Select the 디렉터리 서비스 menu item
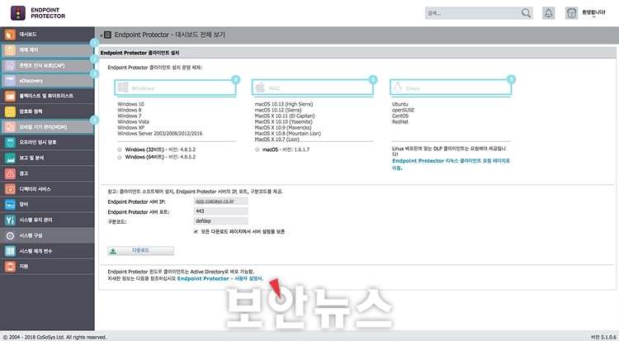Image resolution: width=619 pixels, height=341 pixels. pos(47,189)
